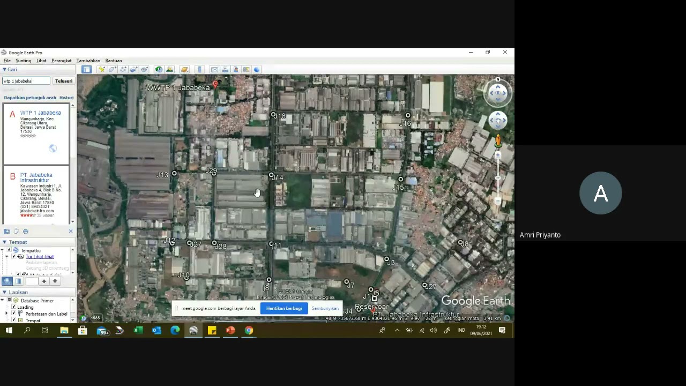Toggle the Loading layer checkbox

(14, 307)
